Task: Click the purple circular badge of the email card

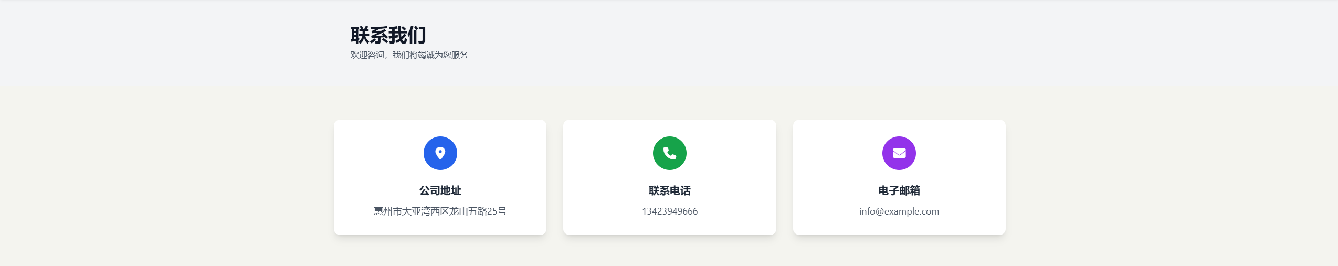Action: click(x=899, y=153)
